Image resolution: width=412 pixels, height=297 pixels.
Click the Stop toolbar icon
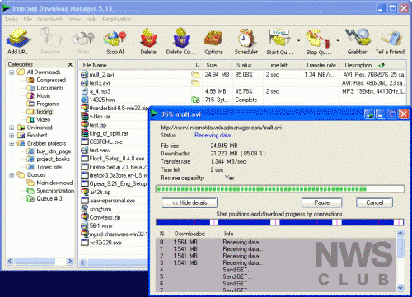tap(83, 41)
